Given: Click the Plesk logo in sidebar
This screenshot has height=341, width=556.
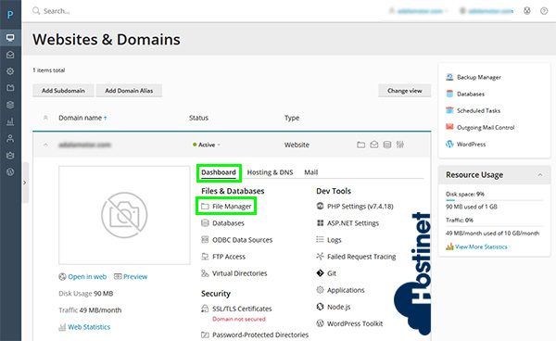Looking at the screenshot, I should coord(10,15).
